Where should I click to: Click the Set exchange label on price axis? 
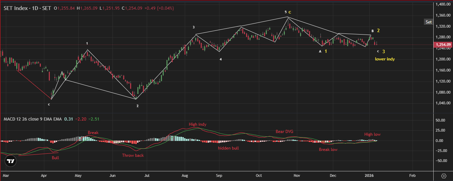click(x=428, y=22)
